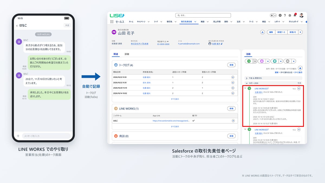Click the global 検索 search field
This screenshot has width=325, height=183.
pos(203,15)
